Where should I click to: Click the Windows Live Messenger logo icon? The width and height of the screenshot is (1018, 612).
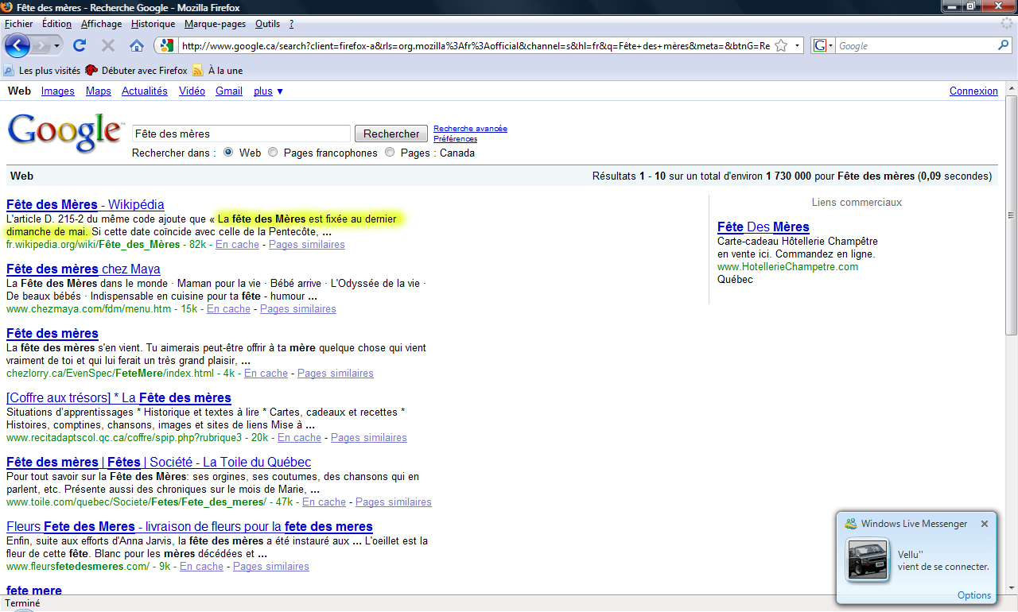click(x=851, y=524)
